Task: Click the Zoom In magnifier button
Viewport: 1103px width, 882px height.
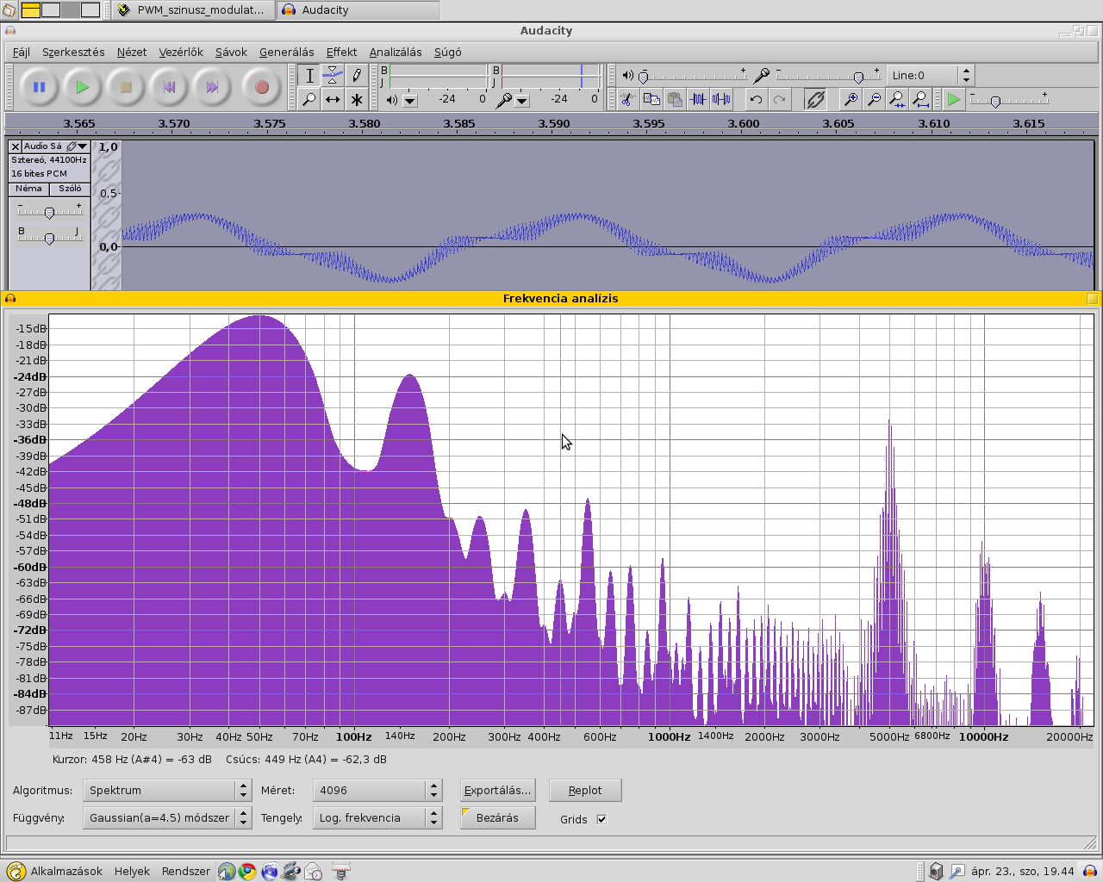Action: 851,100
